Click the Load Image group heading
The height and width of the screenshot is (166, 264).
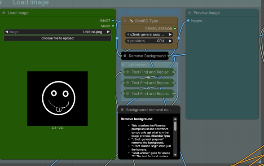point(31,2)
